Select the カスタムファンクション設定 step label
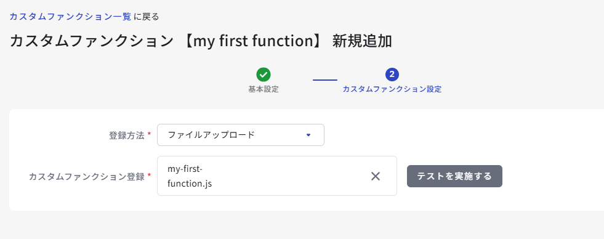The image size is (604, 239). click(392, 89)
